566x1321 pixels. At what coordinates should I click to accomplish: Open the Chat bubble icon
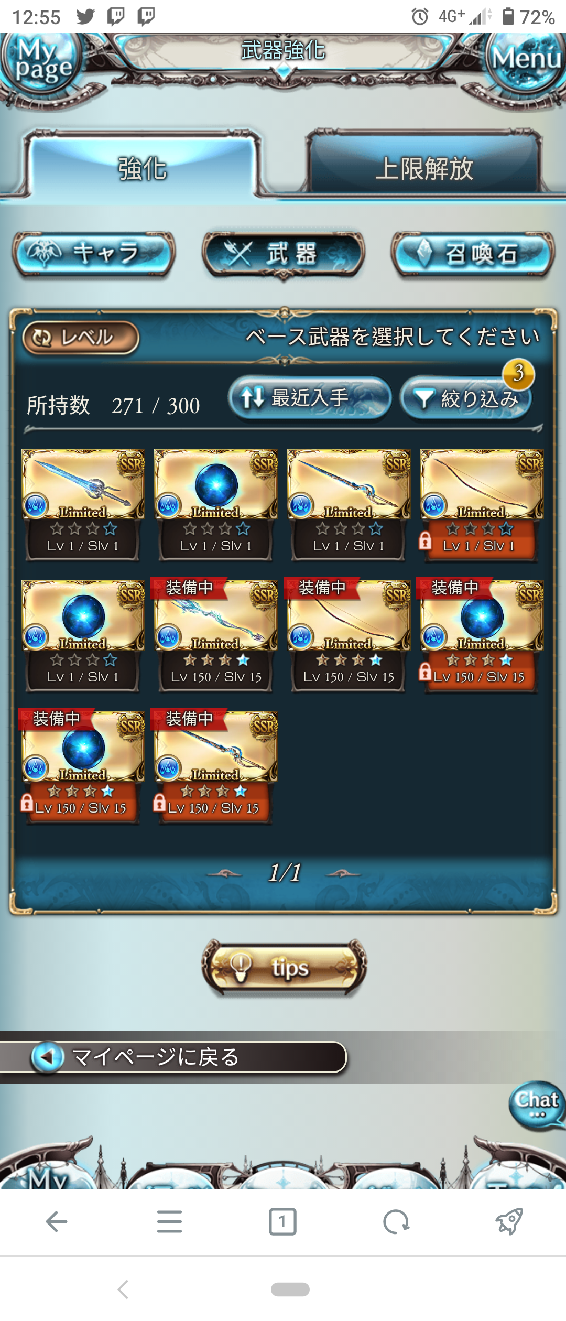(537, 1105)
